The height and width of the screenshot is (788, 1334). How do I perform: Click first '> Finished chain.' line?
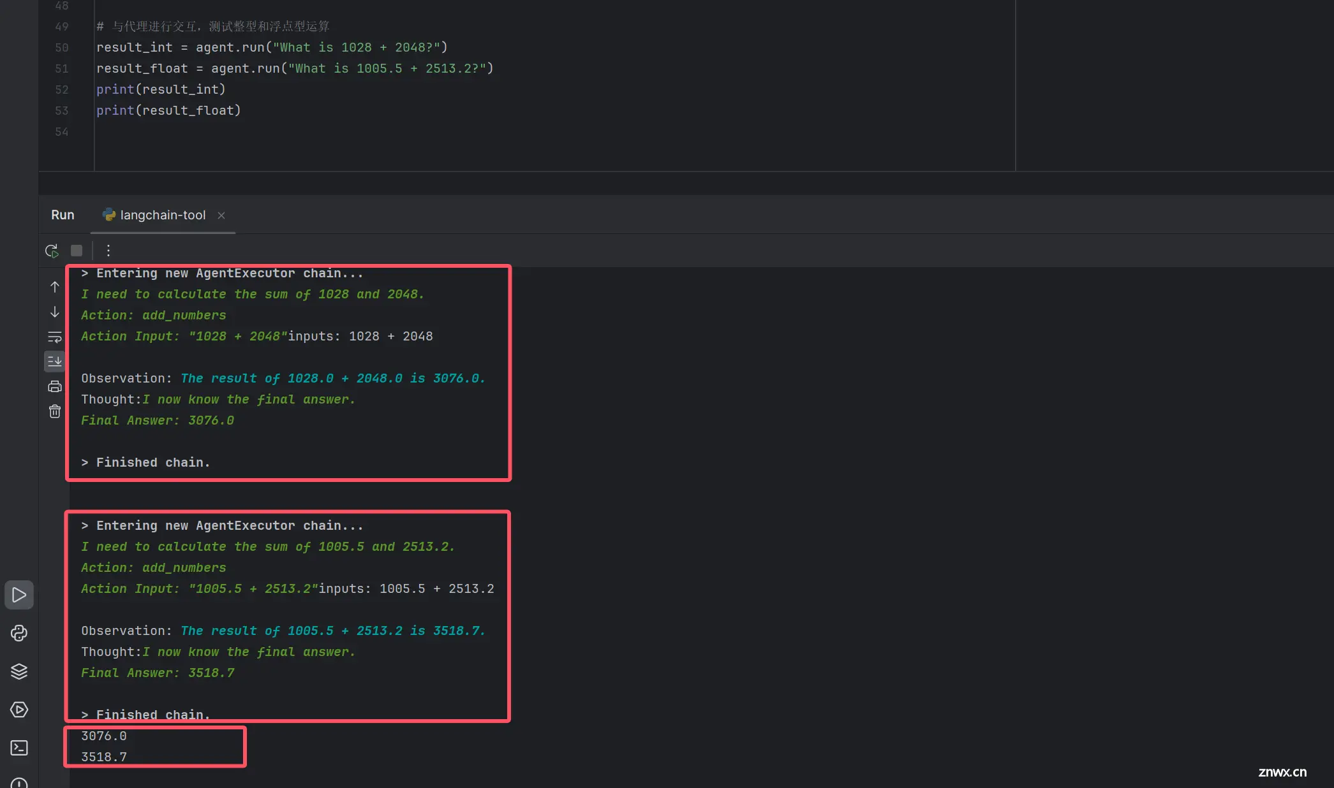click(146, 462)
